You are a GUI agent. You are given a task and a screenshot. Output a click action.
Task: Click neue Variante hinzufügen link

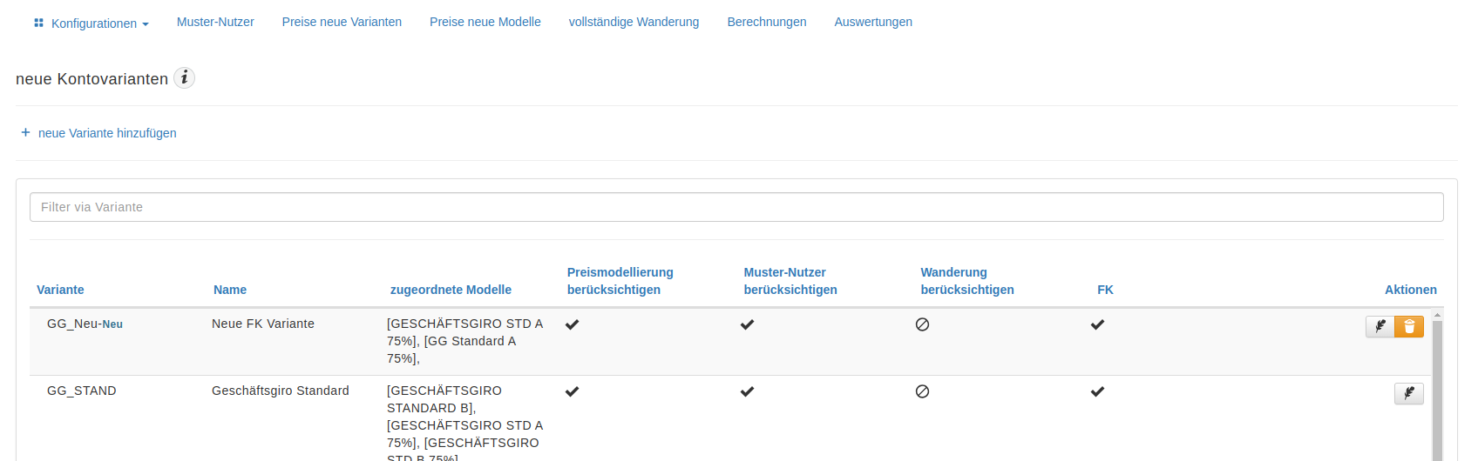[107, 133]
